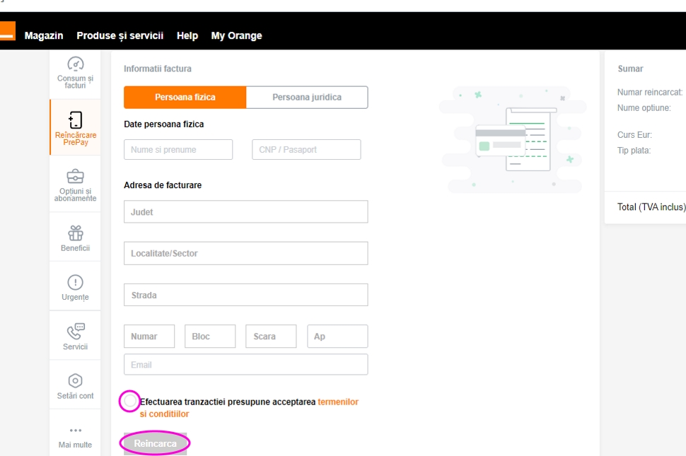This screenshot has height=456, width=686.
Task: Open termenilor si conditiilor link
Action: tap(337, 402)
